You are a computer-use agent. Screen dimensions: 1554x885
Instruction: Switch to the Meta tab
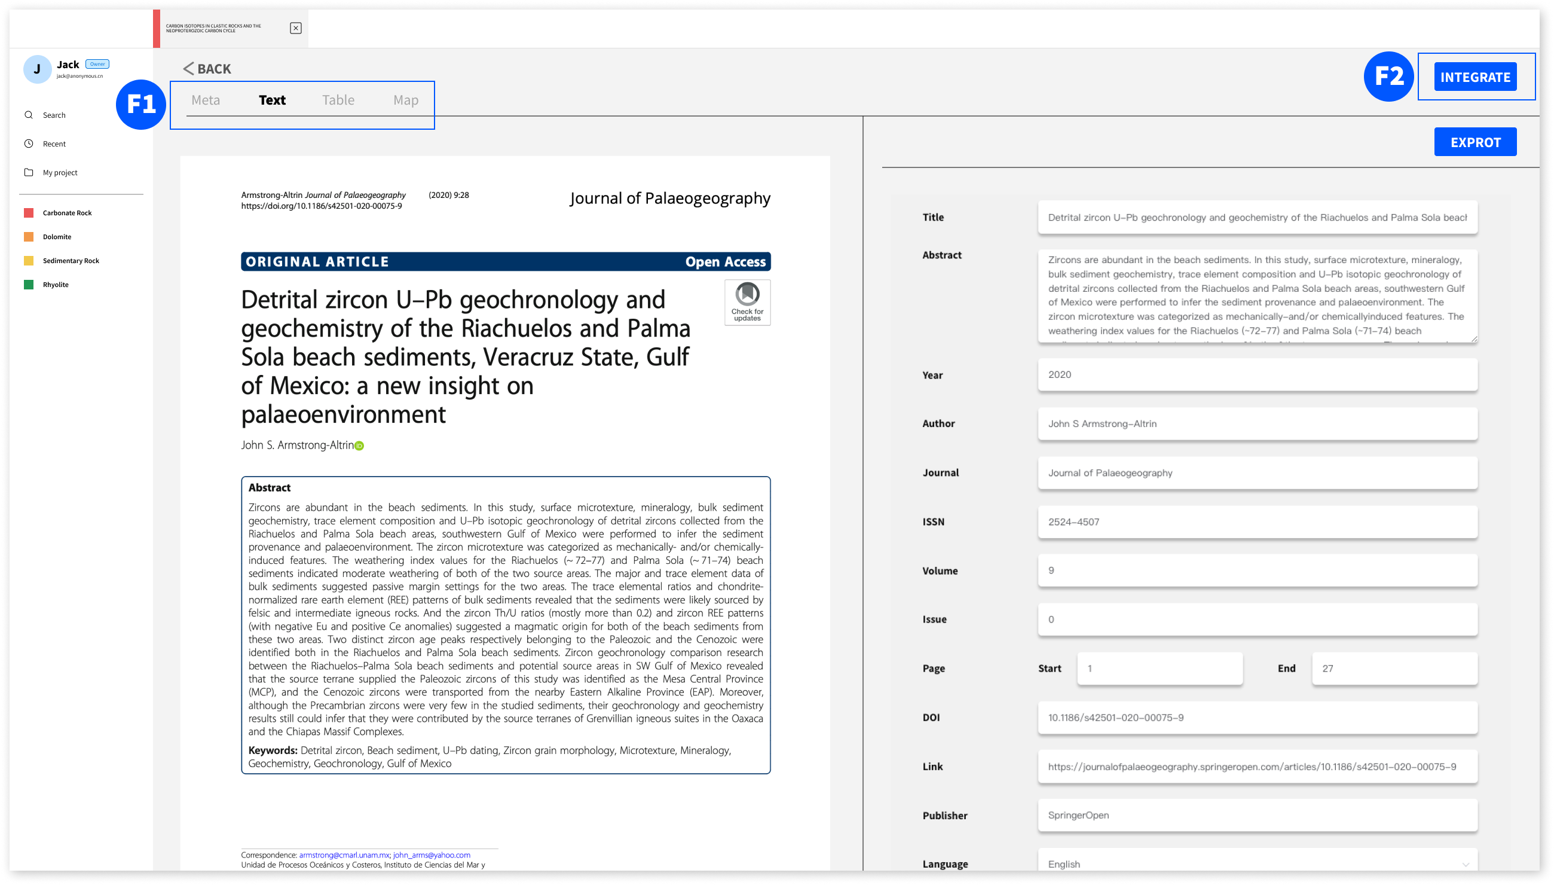[206, 100]
